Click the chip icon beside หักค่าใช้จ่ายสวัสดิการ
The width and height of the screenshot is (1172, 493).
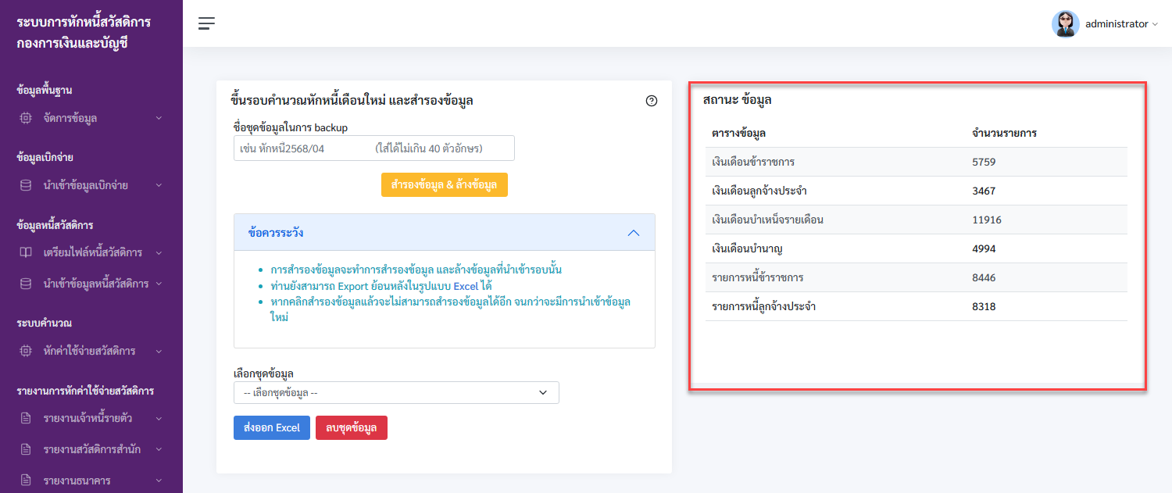click(x=26, y=351)
